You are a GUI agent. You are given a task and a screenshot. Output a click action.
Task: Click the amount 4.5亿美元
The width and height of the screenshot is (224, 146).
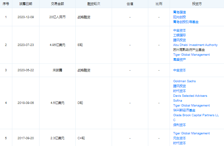click(x=57, y=103)
